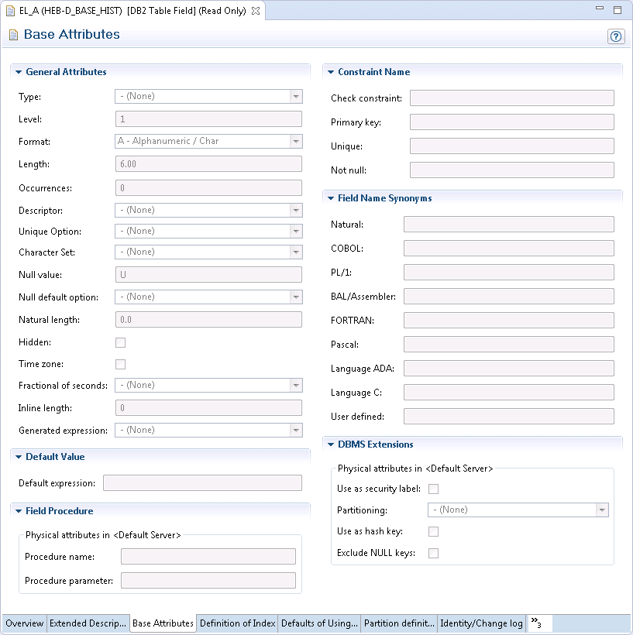Screen dimensions: 633x635
Task: Toggle the Hidden checkbox
Action: [x=120, y=342]
